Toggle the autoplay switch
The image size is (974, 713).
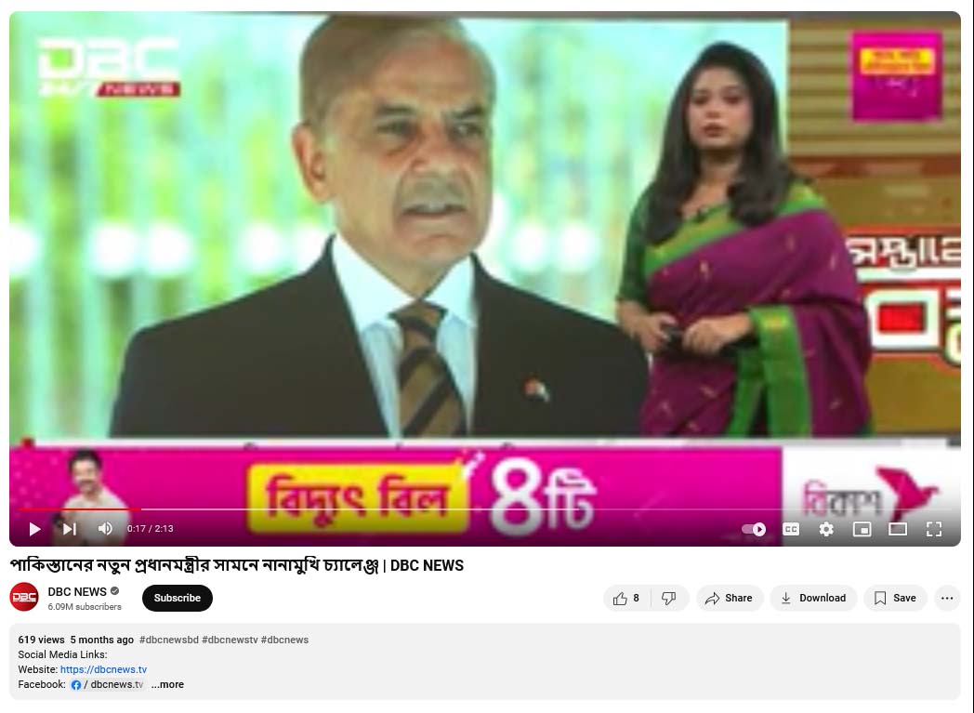(x=754, y=529)
